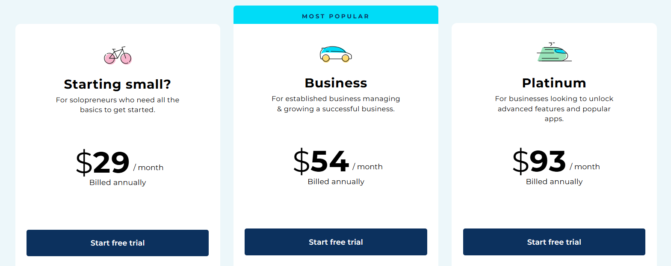Screen dimensions: 671x266
Task: Click the Business plan heading
Action: 336,83
